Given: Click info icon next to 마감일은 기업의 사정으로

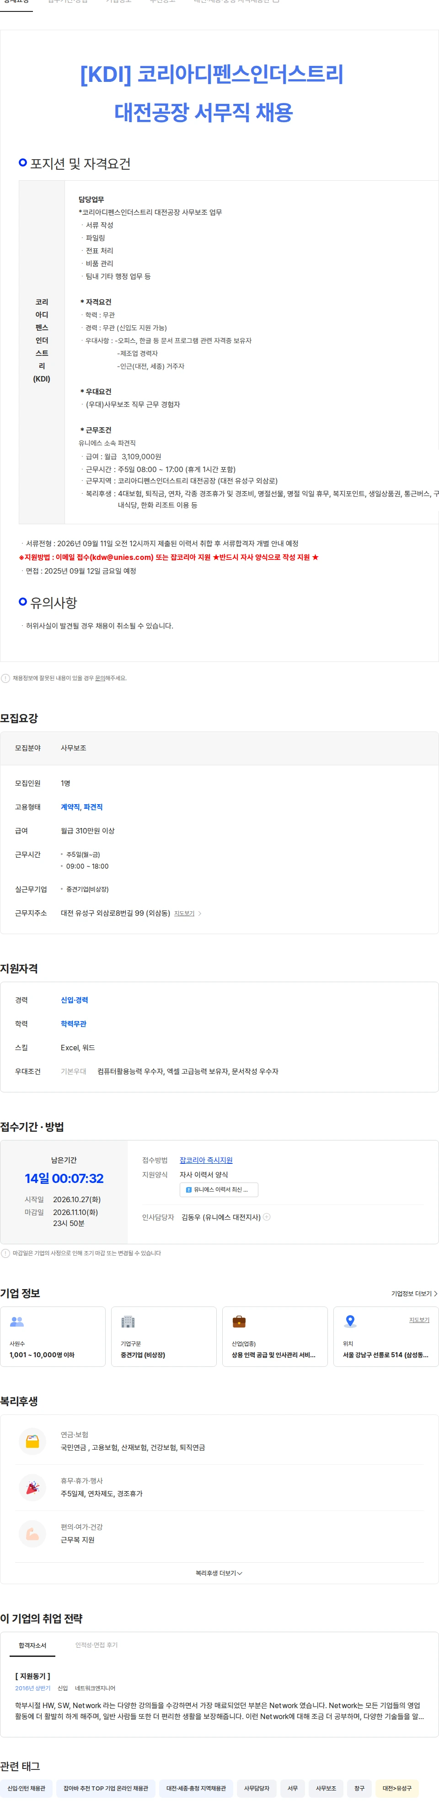Looking at the screenshot, I should click(x=5, y=1253).
